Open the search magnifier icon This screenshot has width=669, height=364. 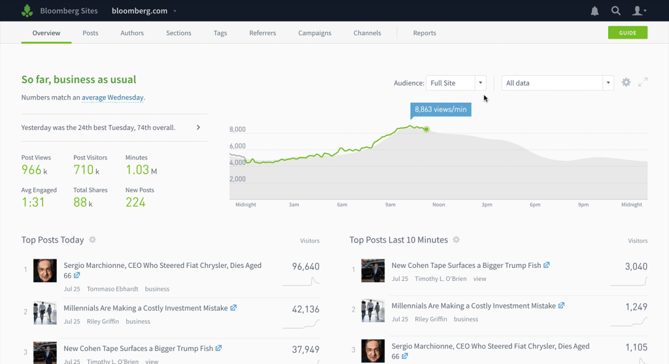(615, 10)
